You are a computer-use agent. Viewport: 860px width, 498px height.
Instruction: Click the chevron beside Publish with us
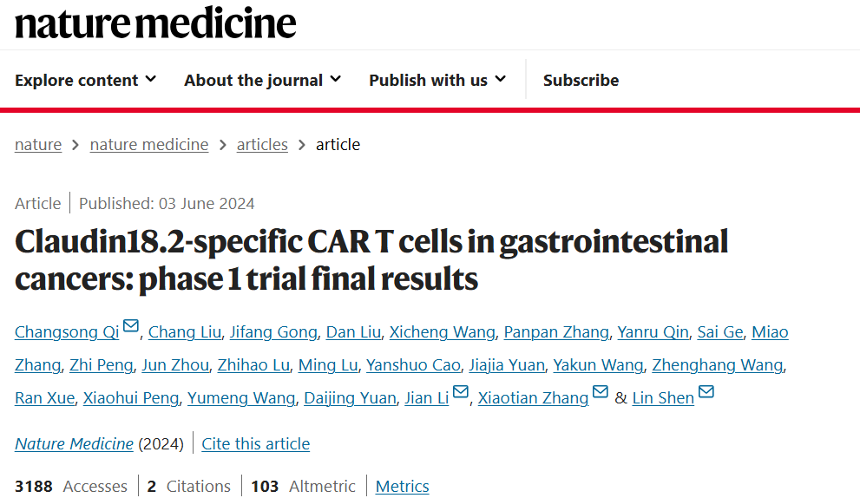tap(500, 80)
